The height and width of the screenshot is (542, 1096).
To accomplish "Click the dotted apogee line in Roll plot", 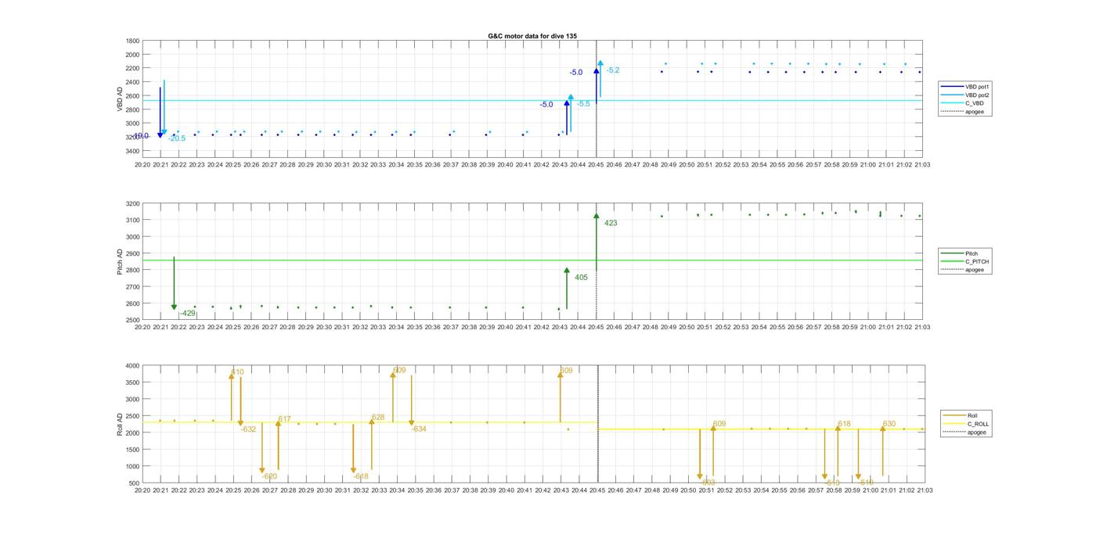I will coord(598,424).
